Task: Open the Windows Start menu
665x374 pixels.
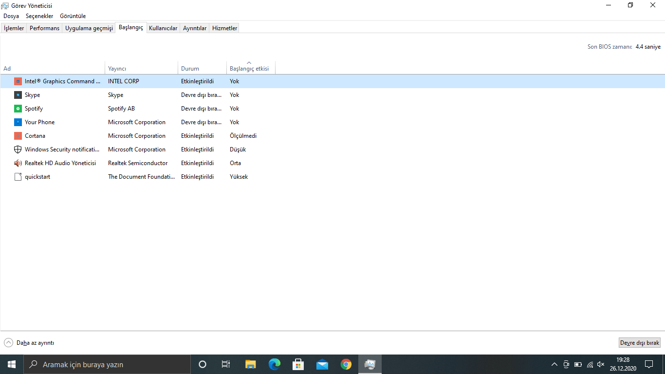Action: pyautogui.click(x=12, y=364)
